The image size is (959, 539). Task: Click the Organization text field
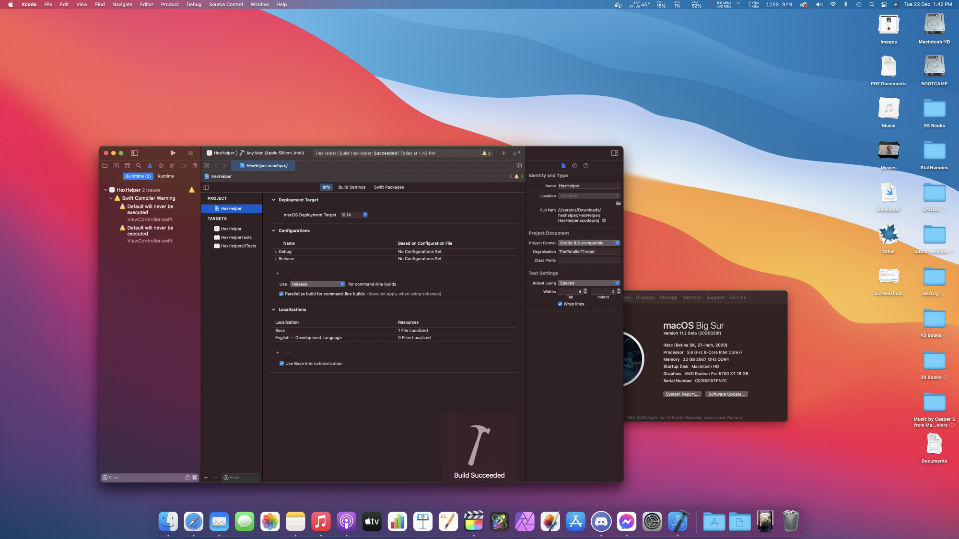pyautogui.click(x=589, y=252)
